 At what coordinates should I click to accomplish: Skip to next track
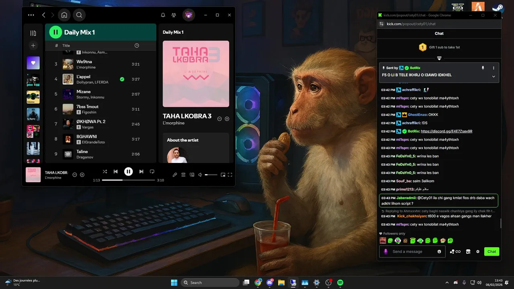click(141, 171)
